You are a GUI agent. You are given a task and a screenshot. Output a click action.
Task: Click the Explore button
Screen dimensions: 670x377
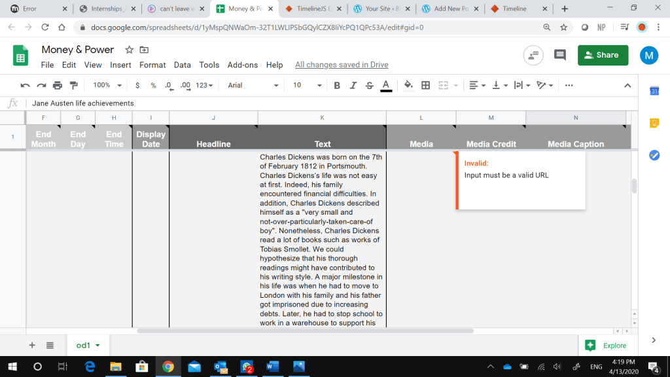(x=606, y=345)
